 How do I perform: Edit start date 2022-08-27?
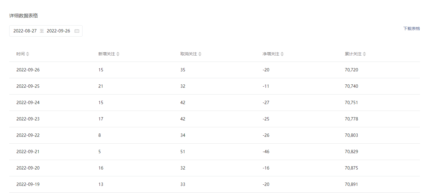[x=25, y=31]
